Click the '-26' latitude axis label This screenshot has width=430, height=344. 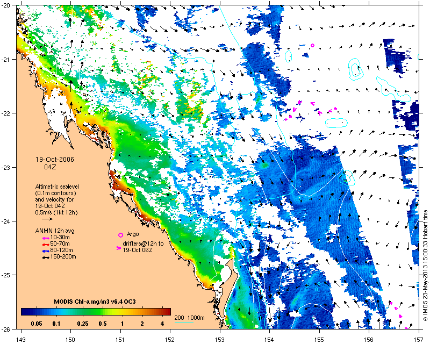(6, 329)
